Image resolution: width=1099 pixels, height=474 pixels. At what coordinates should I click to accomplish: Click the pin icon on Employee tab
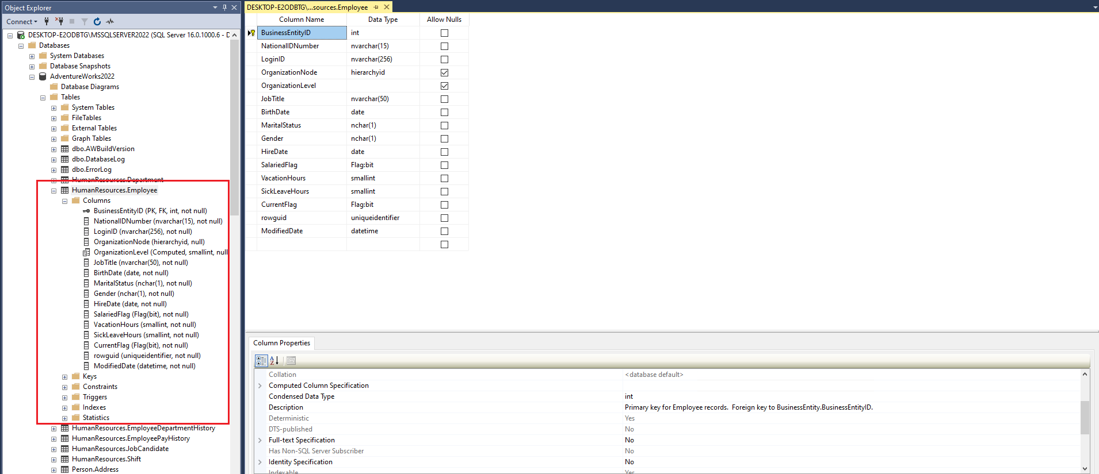point(376,7)
